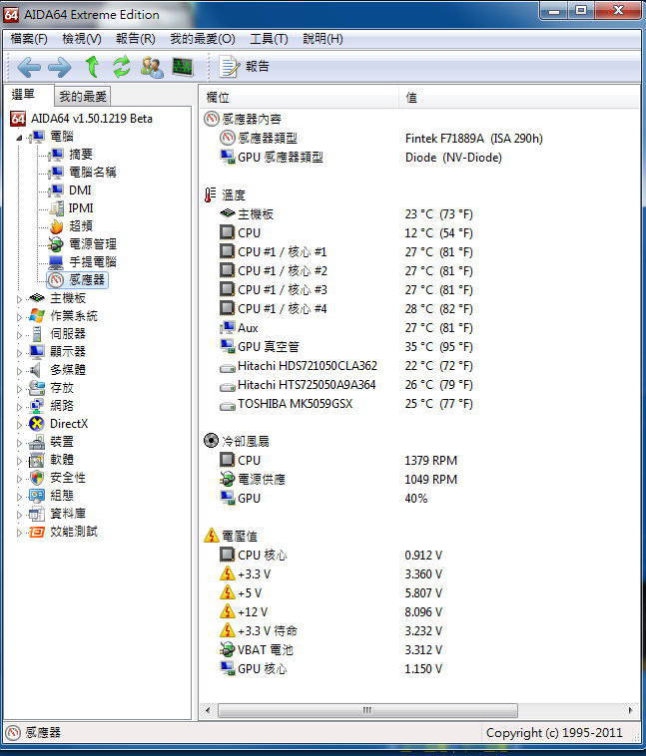This screenshot has width=646, height=756.
Task: Click the 安全性 shield icon
Action: point(37,479)
